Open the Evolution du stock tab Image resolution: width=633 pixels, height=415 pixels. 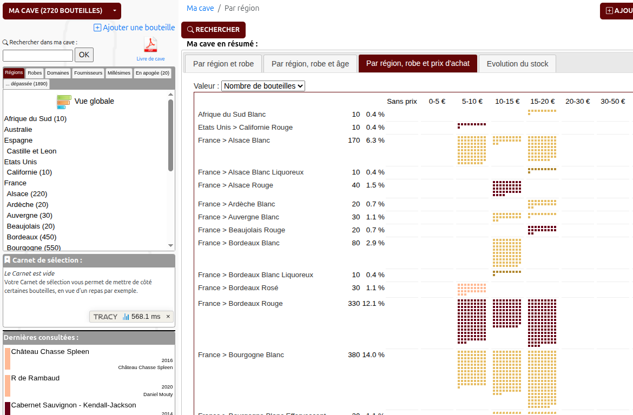[x=517, y=64]
